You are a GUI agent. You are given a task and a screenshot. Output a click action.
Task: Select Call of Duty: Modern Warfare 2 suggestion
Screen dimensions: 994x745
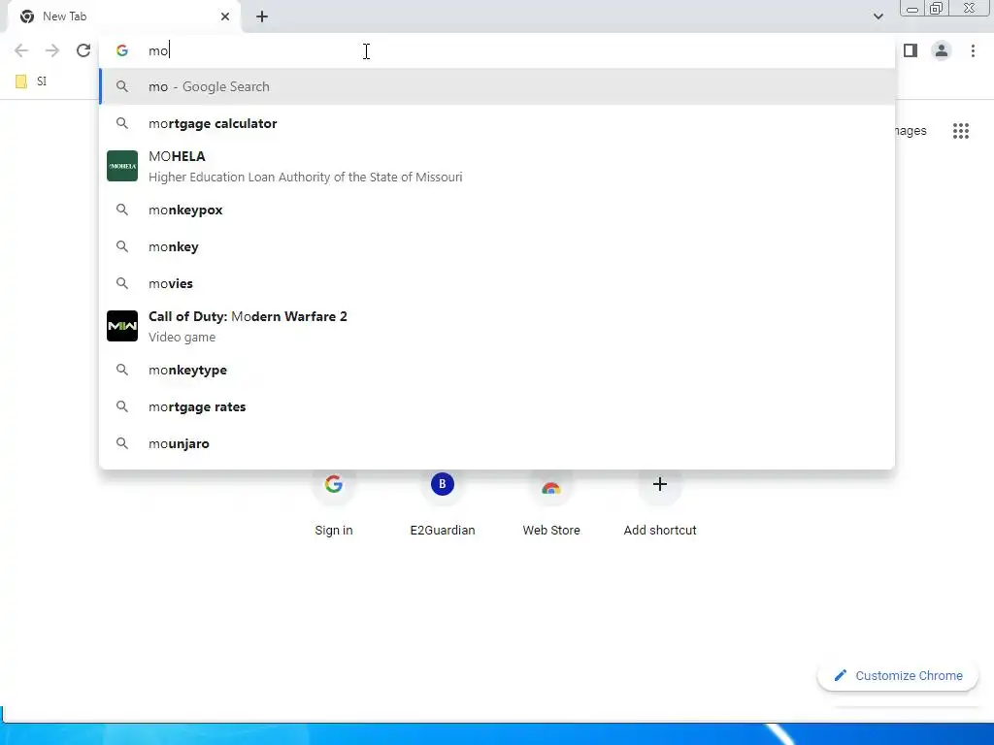click(x=497, y=326)
